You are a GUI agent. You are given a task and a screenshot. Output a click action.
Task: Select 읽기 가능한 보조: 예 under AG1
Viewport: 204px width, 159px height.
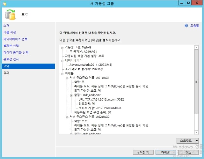87,91
